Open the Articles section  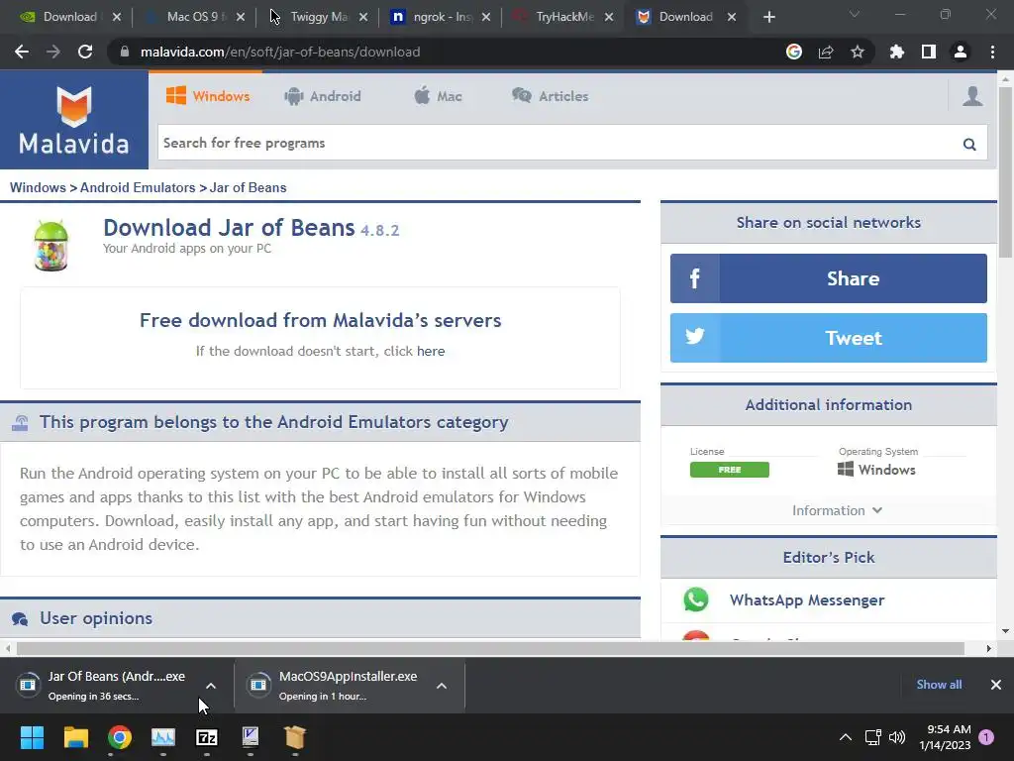(551, 96)
